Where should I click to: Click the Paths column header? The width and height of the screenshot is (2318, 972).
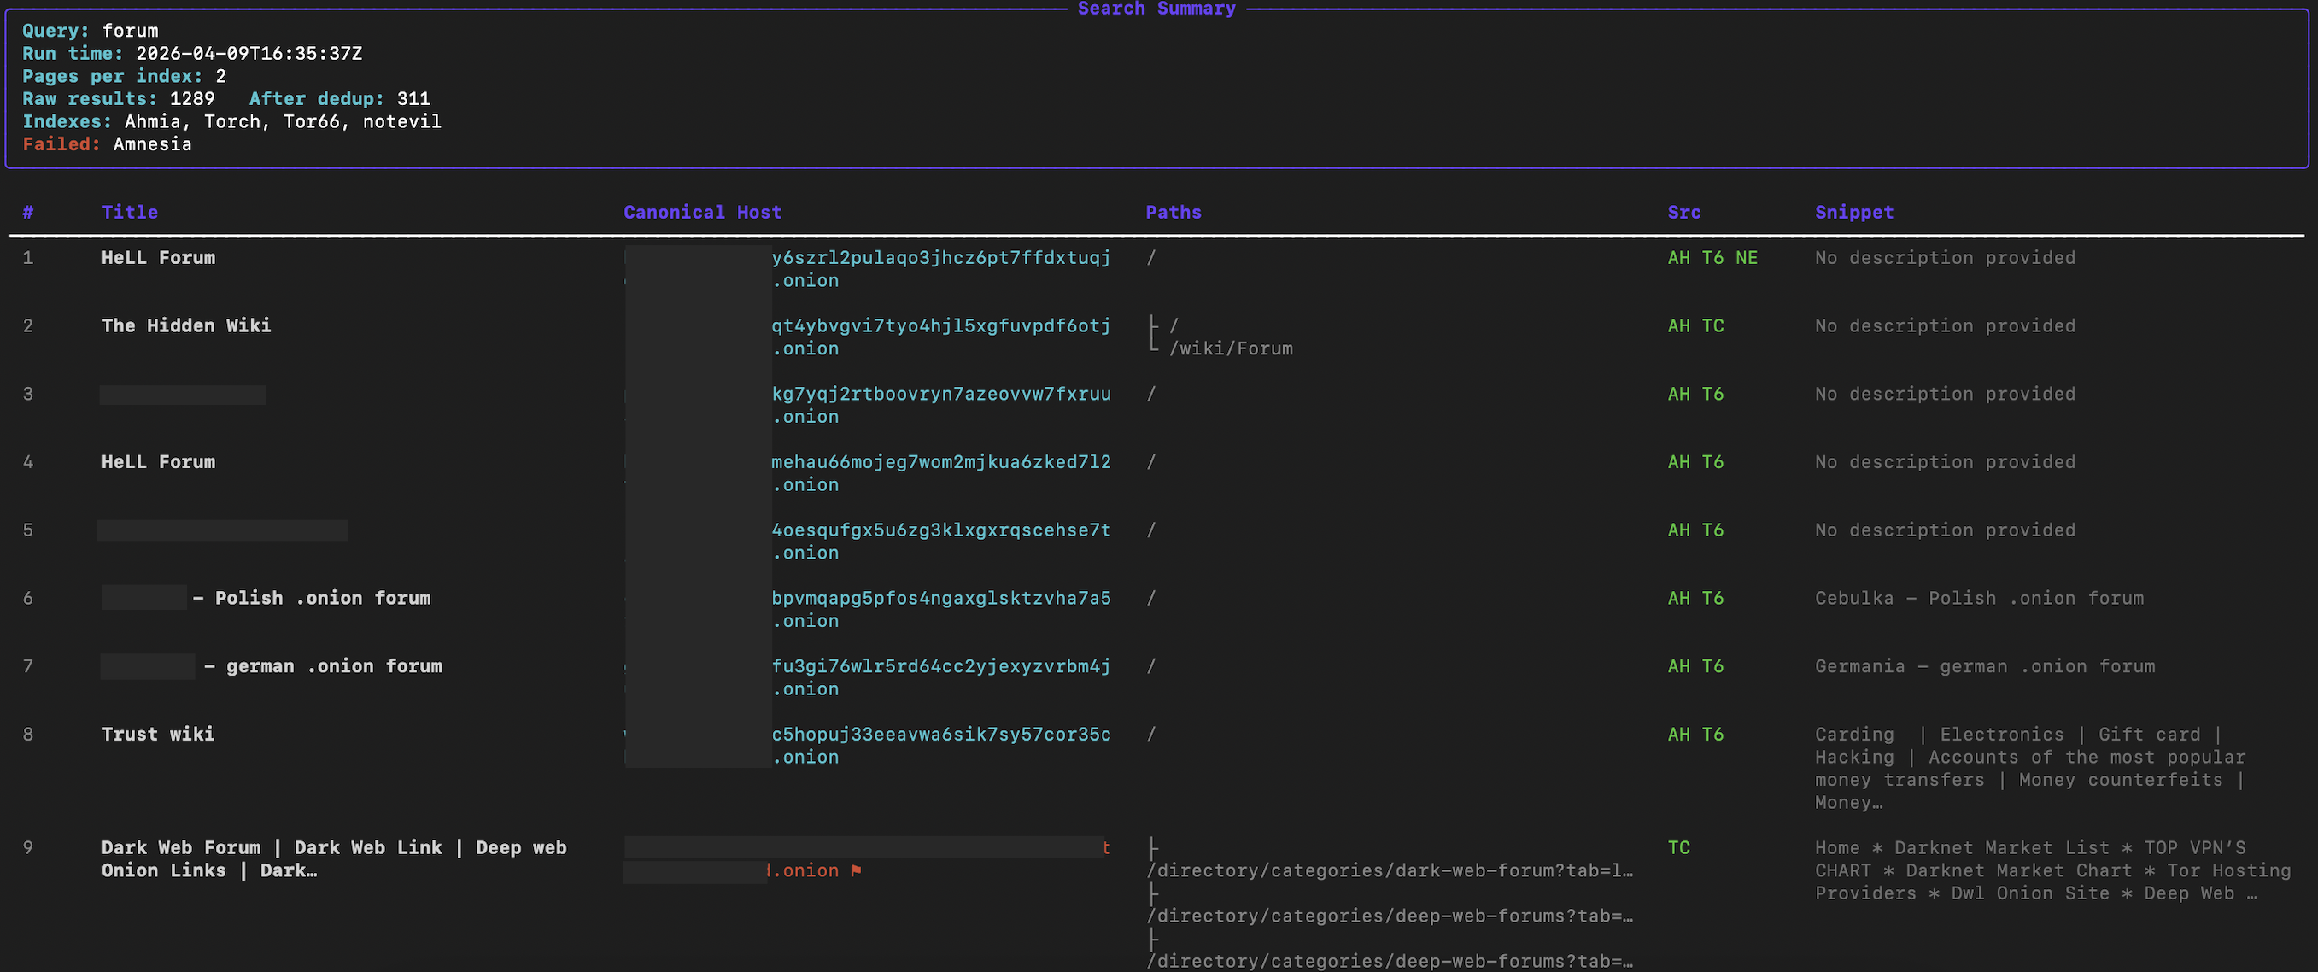(1173, 213)
